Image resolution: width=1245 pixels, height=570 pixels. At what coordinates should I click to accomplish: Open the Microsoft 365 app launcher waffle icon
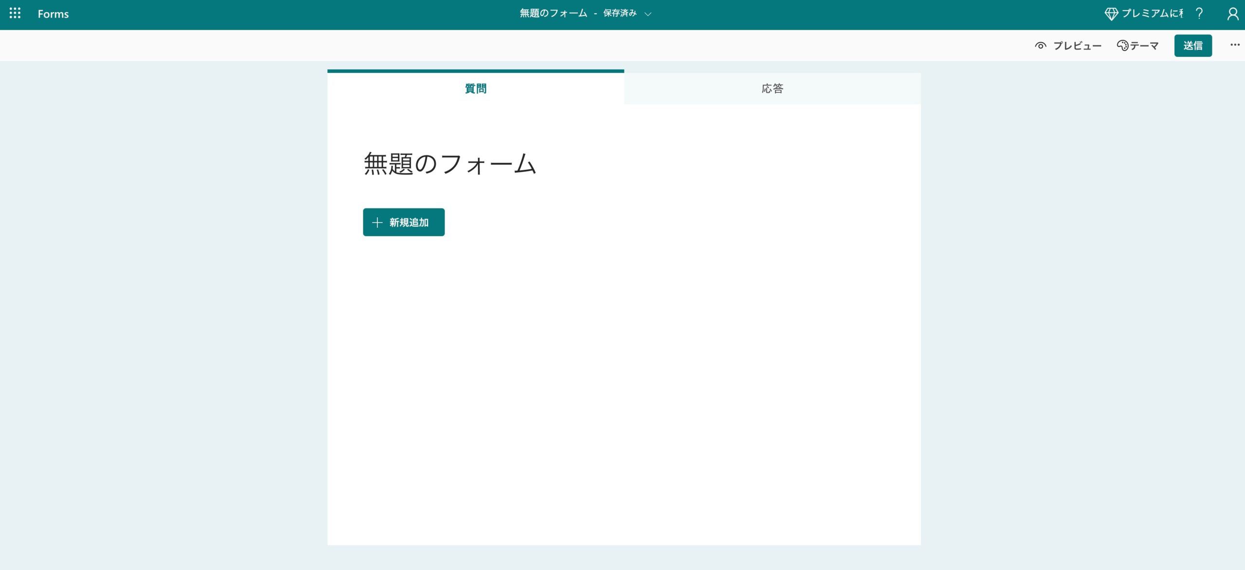point(15,14)
